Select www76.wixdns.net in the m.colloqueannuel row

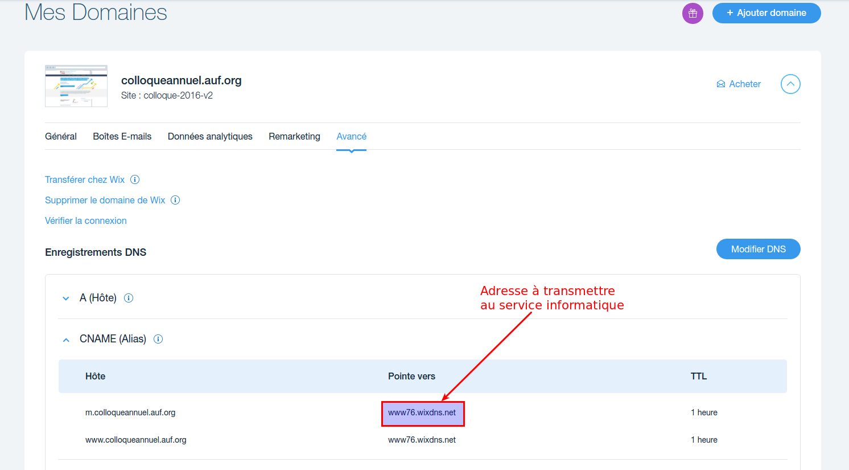(x=422, y=412)
